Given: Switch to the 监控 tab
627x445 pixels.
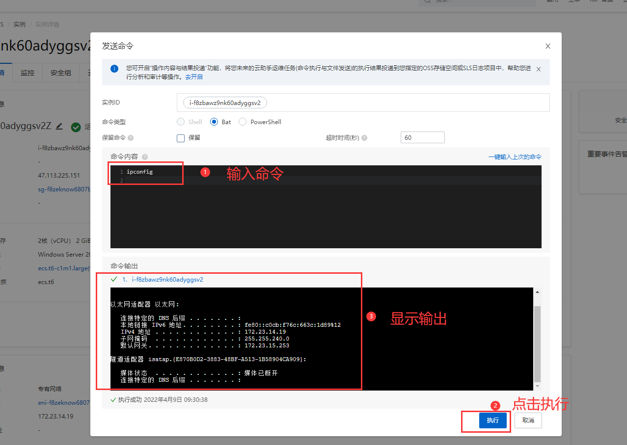Looking at the screenshot, I should pos(27,73).
